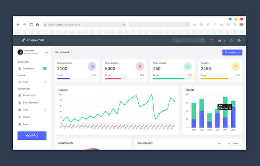Click the 2450 sellers value

pyautogui.click(x=206, y=69)
